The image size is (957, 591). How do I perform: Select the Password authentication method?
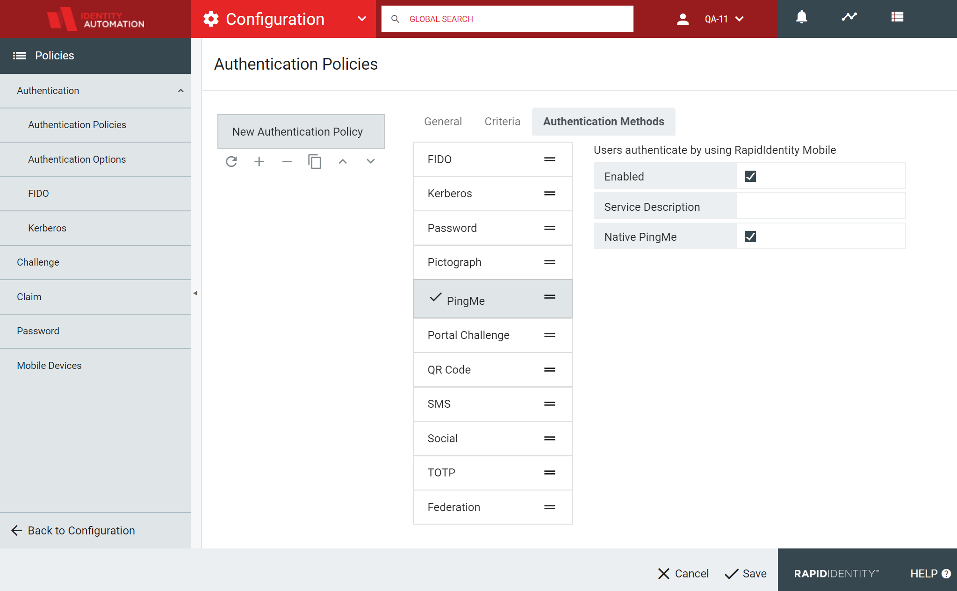(493, 228)
